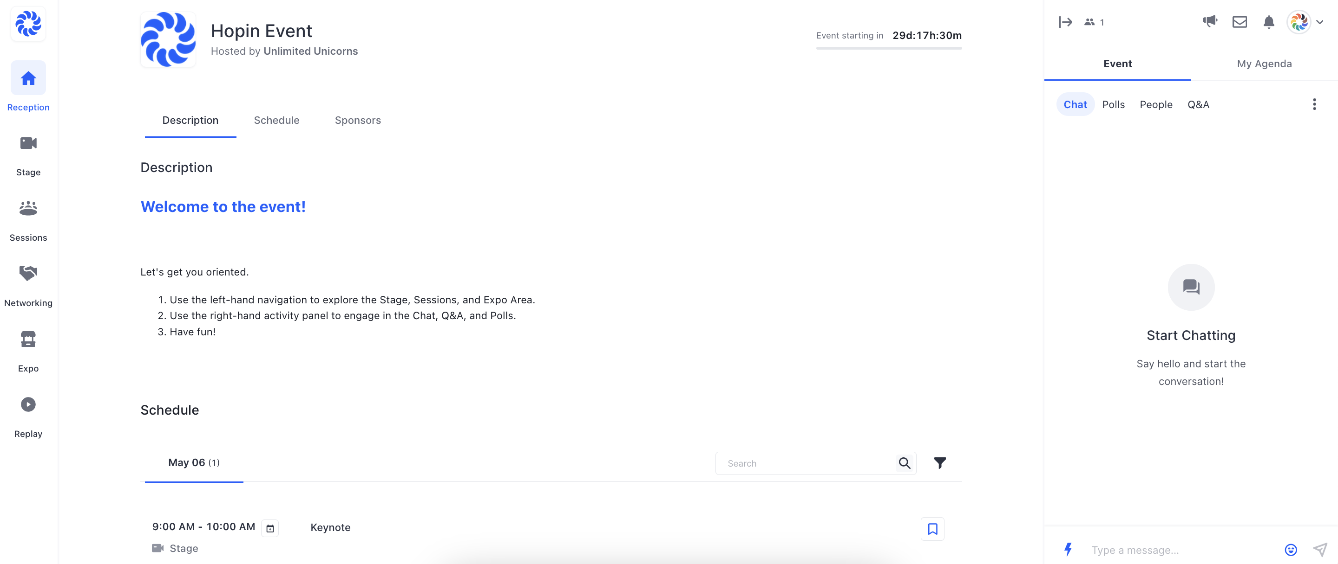Open the schedule filter funnel
This screenshot has height=564, width=1338.
939,463
